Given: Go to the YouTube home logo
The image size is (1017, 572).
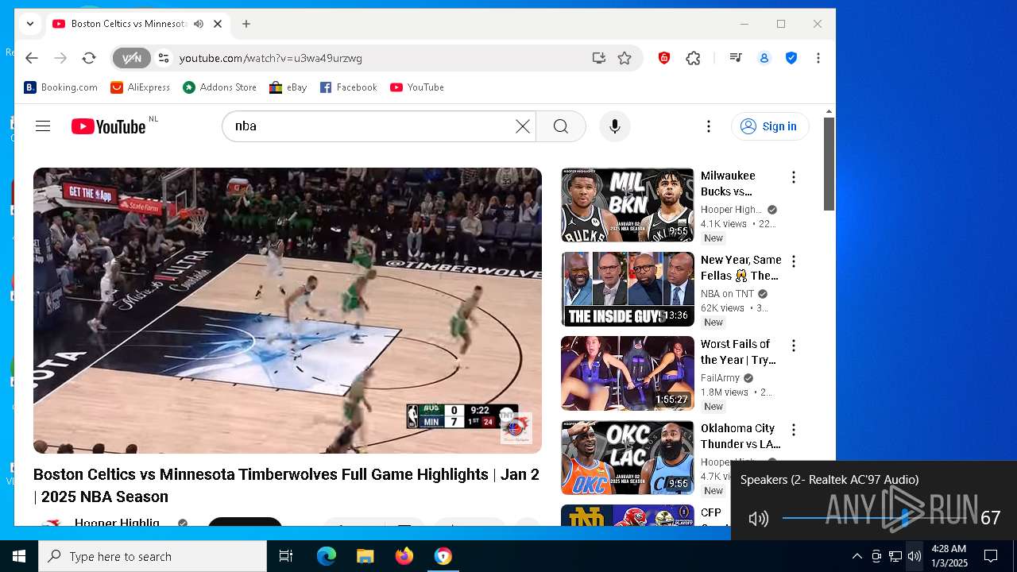Looking at the screenshot, I should tap(109, 126).
